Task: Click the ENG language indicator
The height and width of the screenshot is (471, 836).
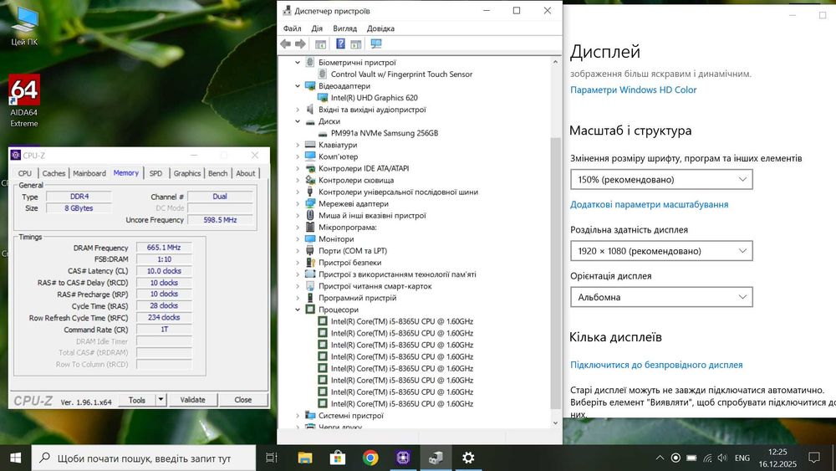Action: (x=742, y=458)
